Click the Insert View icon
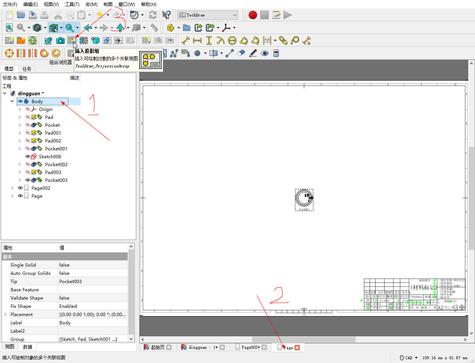This screenshot has height=363, width=475. [48, 40]
